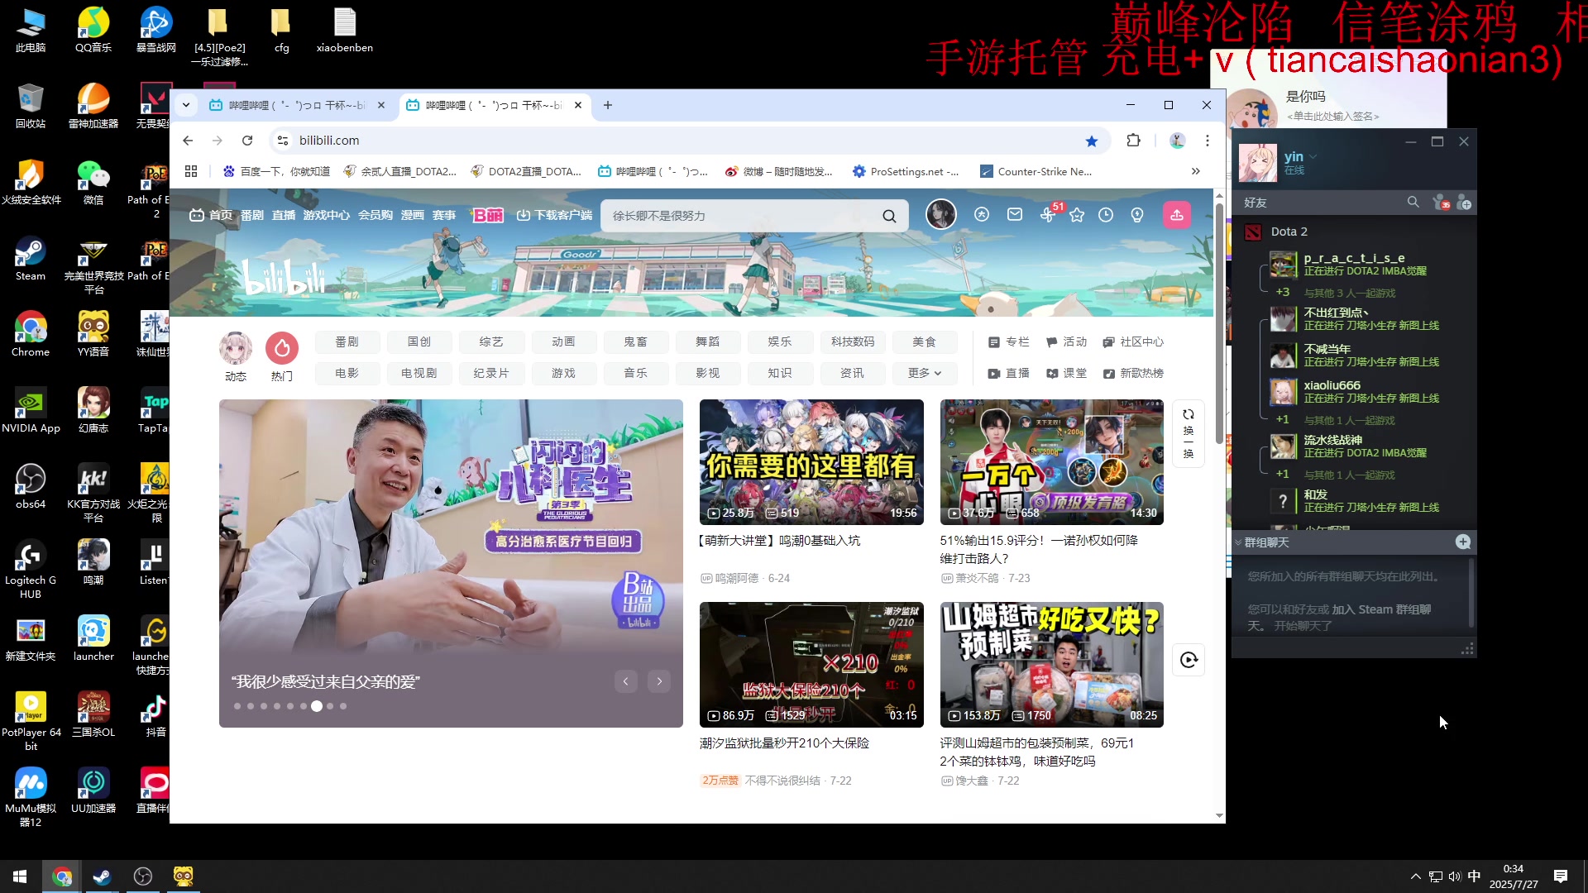This screenshot has height=893, width=1588.
Task: Open Windows Start menu
Action: click(20, 876)
